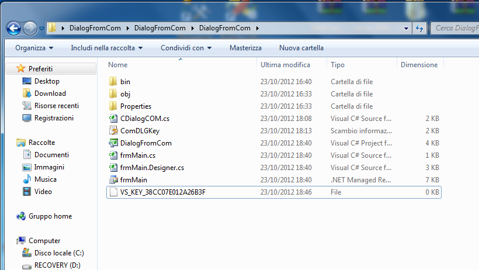This screenshot has height=270, width=479.
Task: Select the bin folder icon
Action: [x=113, y=81]
